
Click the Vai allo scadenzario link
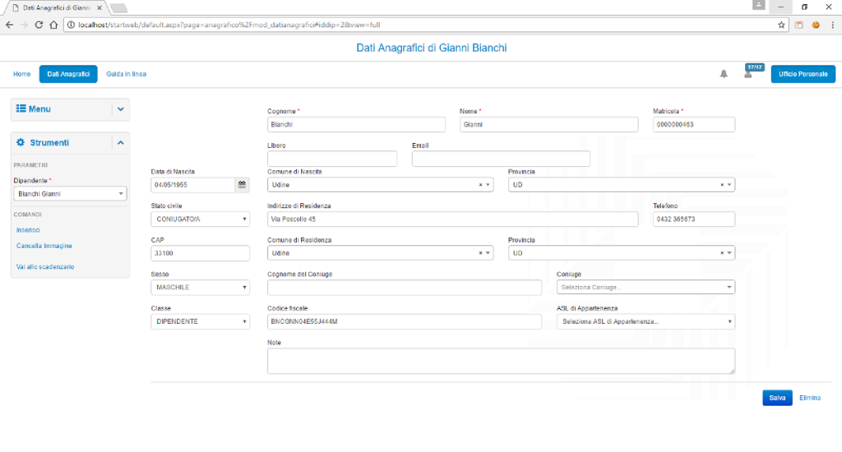point(45,267)
